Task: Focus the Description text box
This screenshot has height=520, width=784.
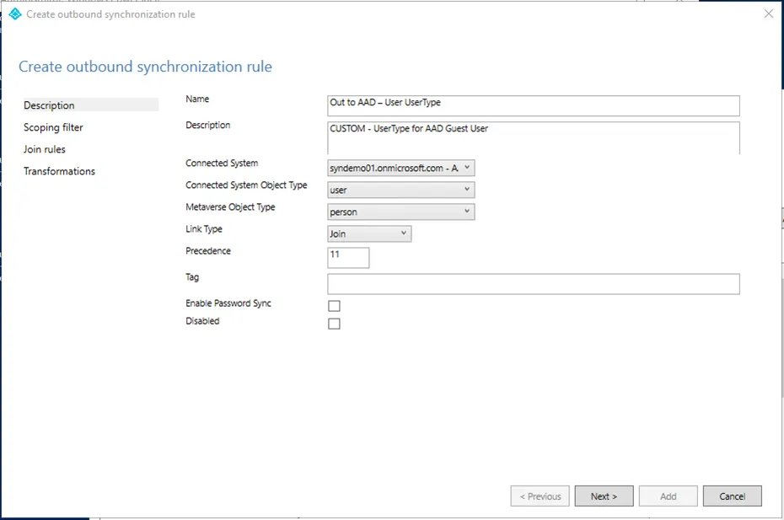Action: tap(533, 138)
